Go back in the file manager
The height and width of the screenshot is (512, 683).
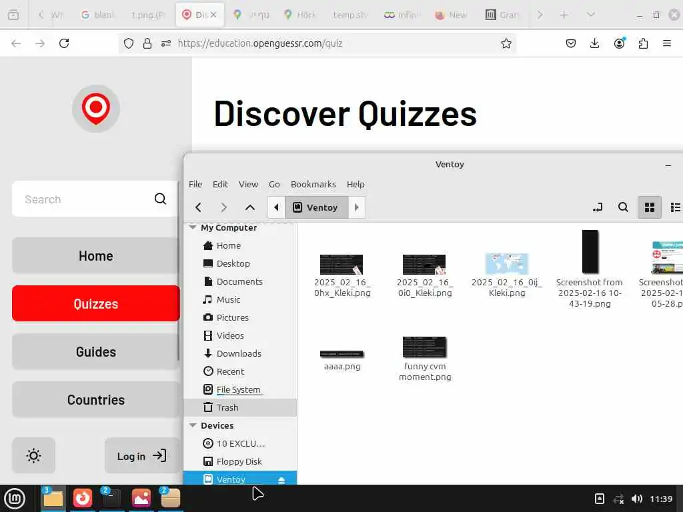click(198, 207)
